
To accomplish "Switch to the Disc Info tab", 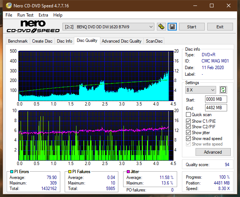I will pos(64,41).
